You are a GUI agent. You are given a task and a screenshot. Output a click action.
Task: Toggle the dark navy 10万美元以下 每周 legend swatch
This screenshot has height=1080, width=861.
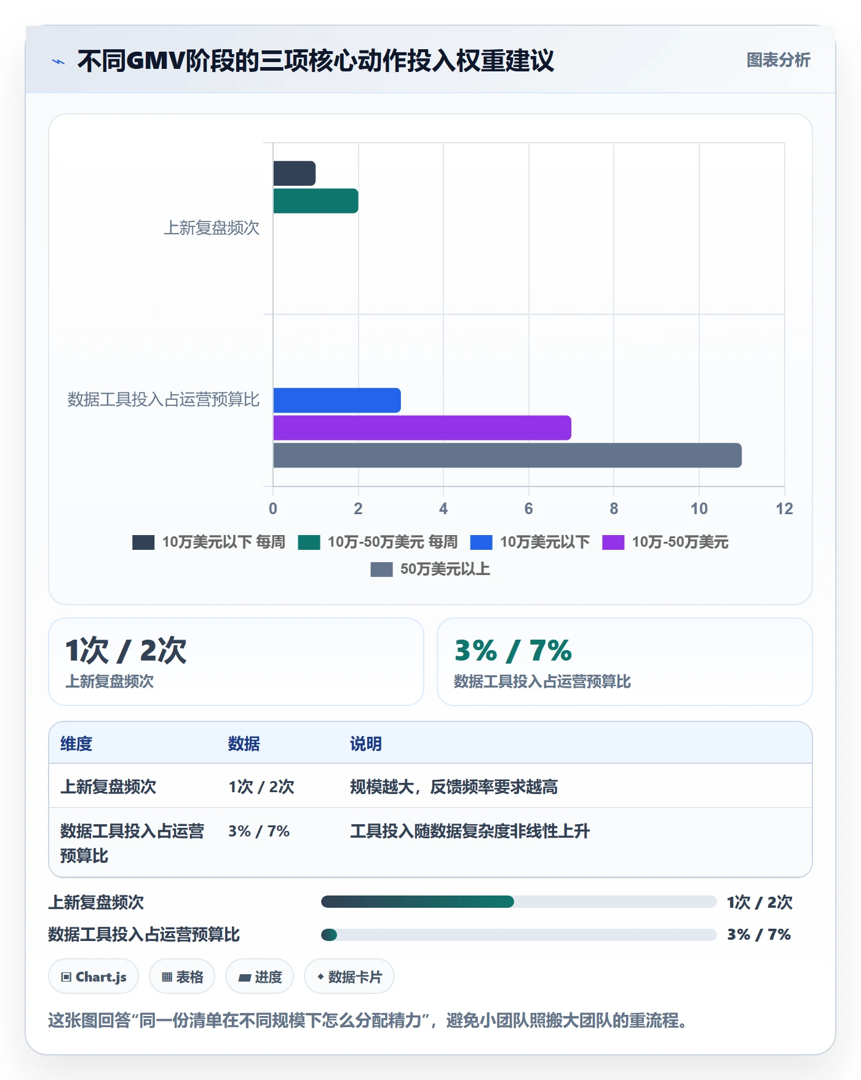click(143, 542)
